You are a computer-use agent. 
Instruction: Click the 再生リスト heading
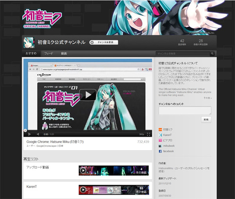pos(31,159)
